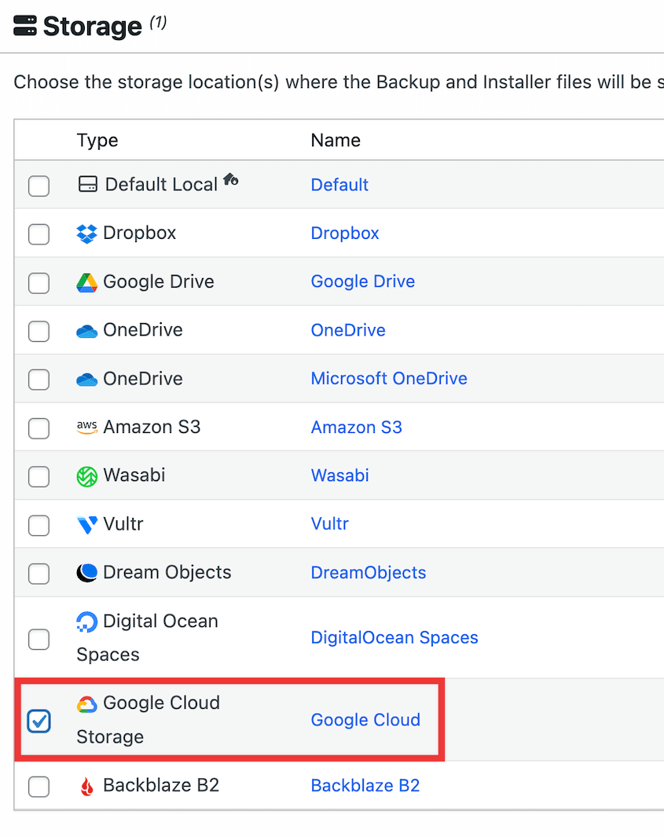Open the Google Cloud name link
The image size is (664, 837).
(365, 720)
